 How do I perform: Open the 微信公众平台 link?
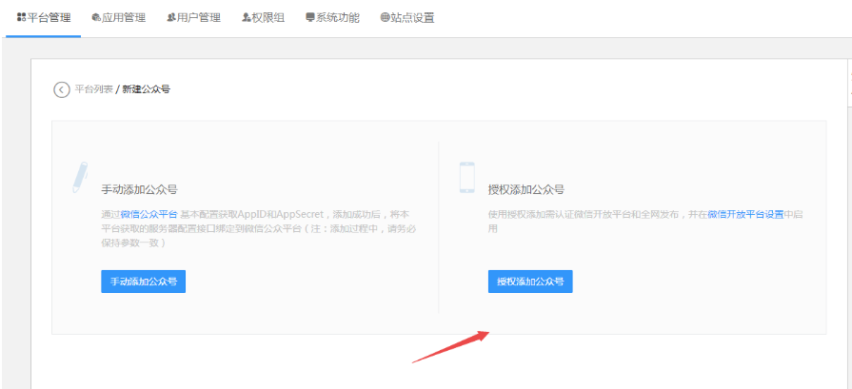pos(149,214)
